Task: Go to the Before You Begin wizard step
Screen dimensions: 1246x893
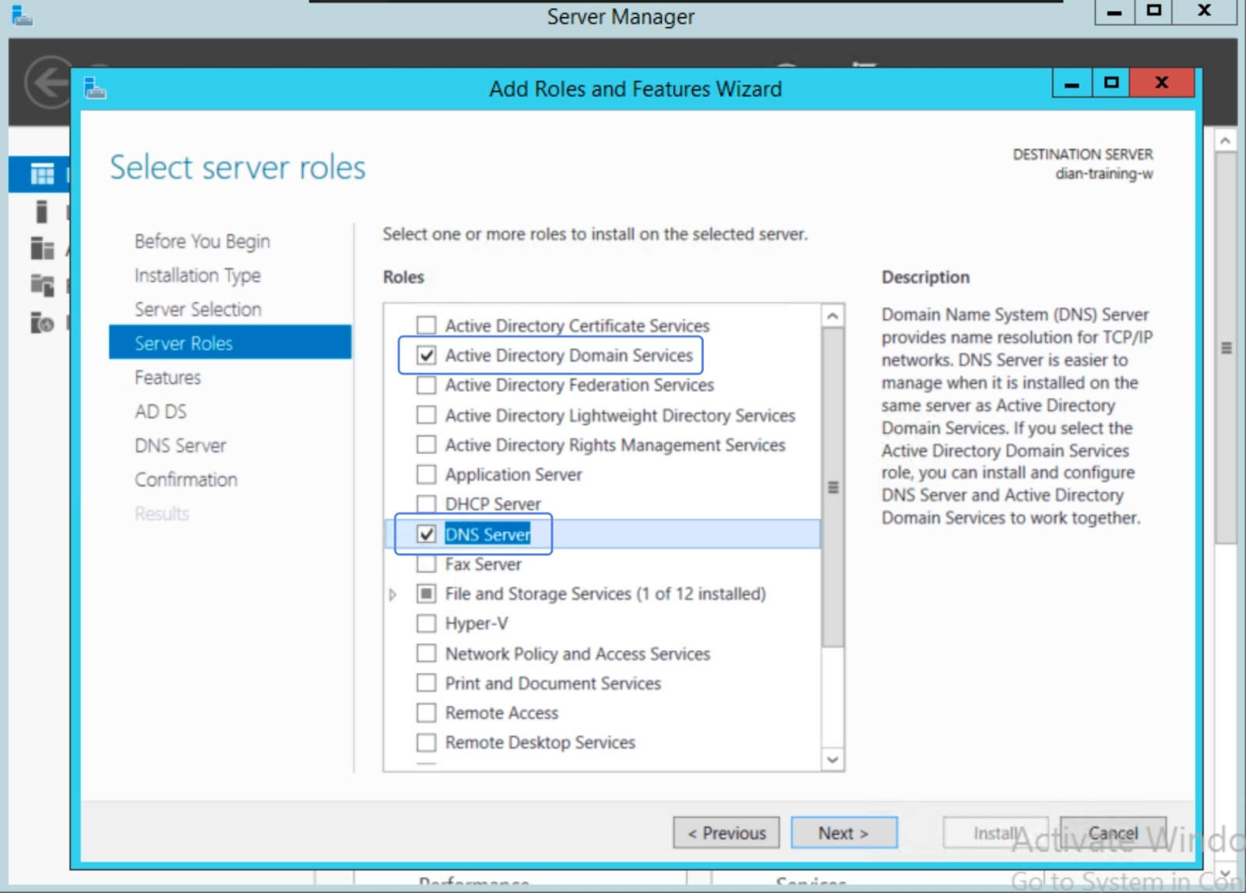Action: pos(202,241)
